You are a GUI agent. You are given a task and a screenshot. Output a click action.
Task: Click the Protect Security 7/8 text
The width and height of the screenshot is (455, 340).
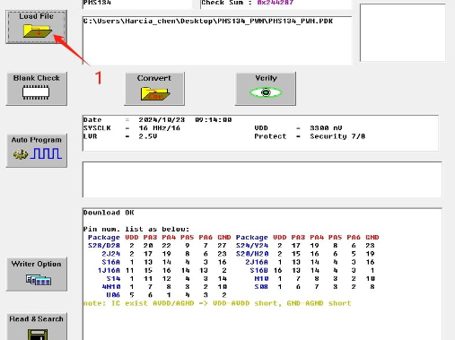coord(310,136)
